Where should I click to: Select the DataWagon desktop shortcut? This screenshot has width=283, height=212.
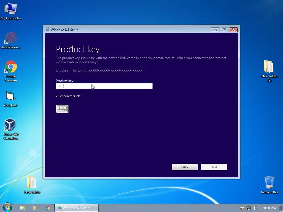(11, 40)
